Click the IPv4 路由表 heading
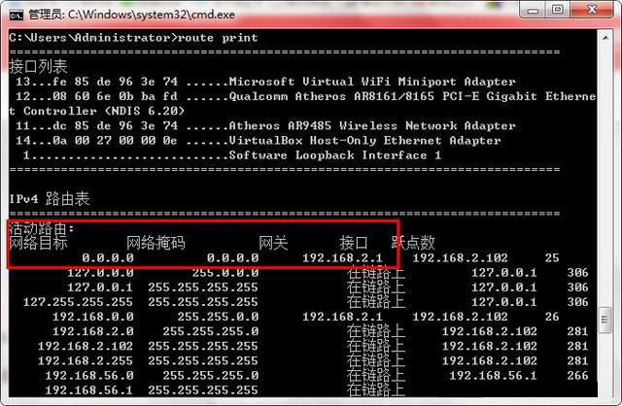 49,198
